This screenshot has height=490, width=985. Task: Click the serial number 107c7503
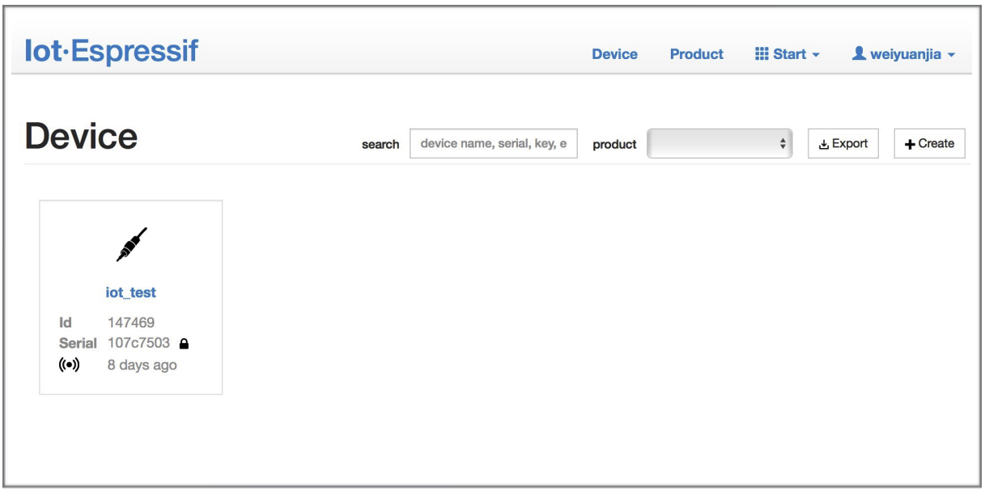coord(138,343)
